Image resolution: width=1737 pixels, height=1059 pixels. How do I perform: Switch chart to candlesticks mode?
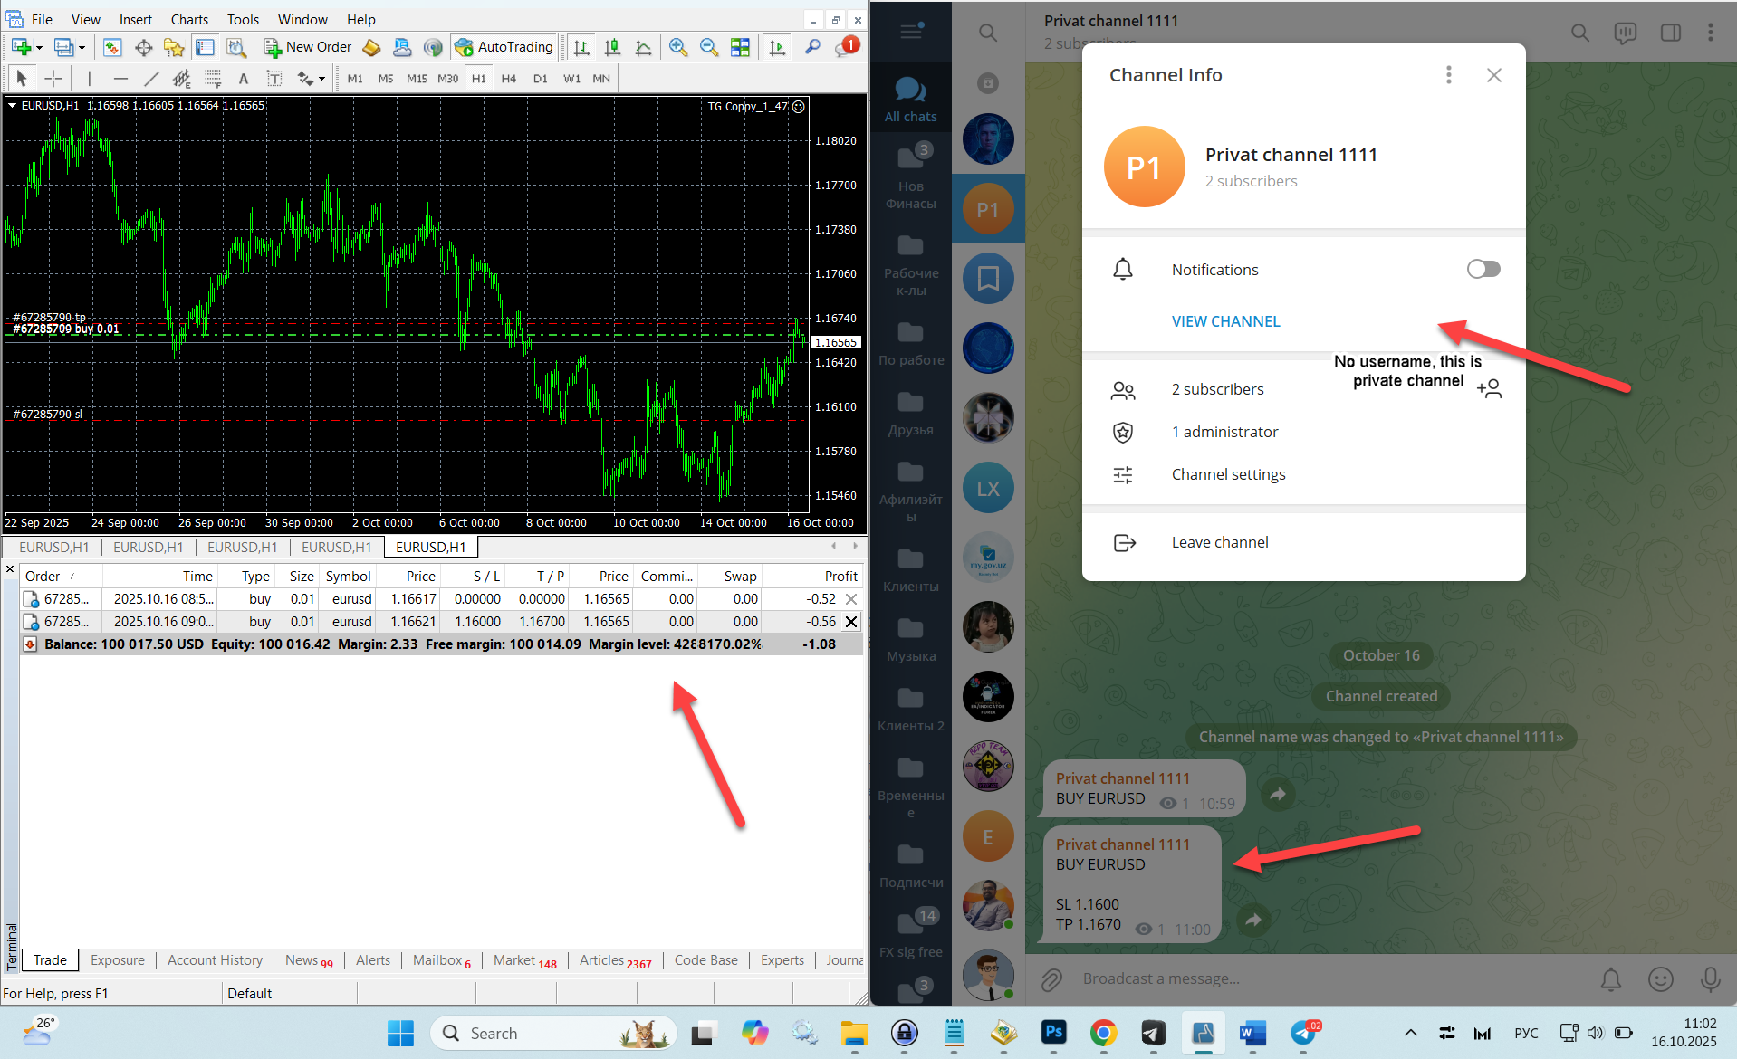click(x=612, y=47)
